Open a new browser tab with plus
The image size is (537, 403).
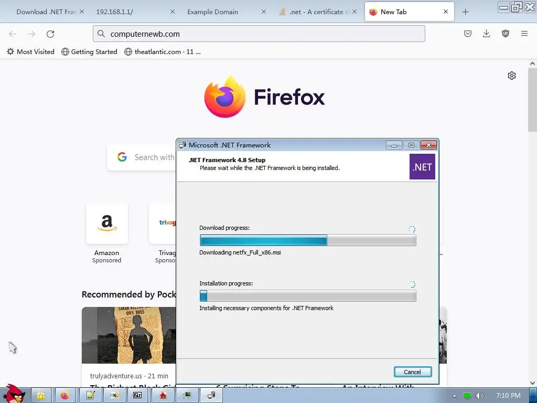466,12
